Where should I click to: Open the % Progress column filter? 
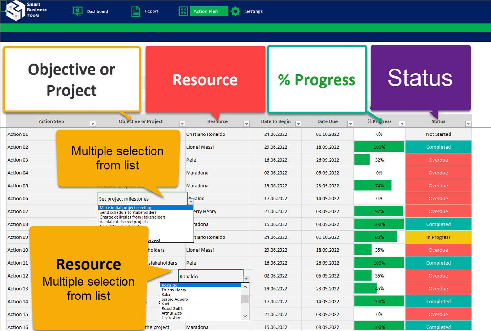coord(402,124)
